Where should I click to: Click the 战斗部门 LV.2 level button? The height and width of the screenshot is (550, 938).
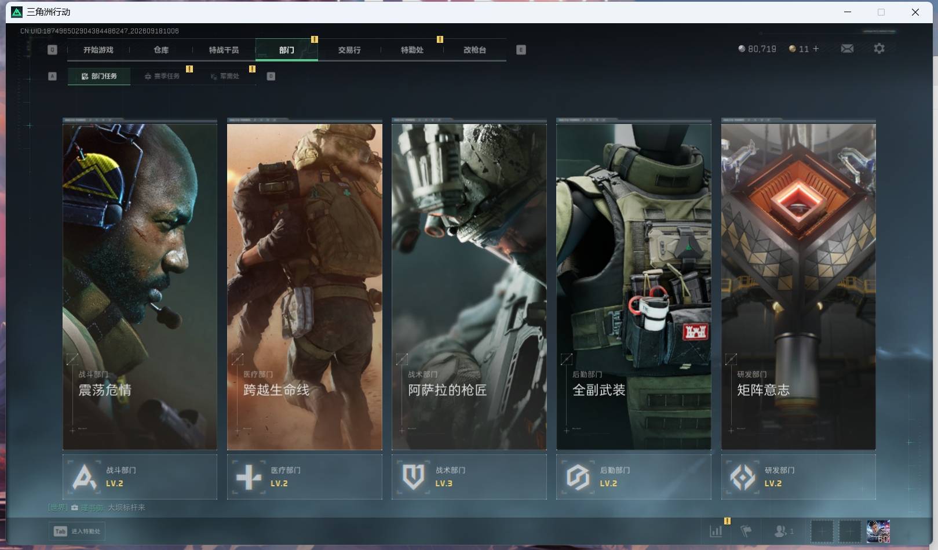tap(140, 477)
